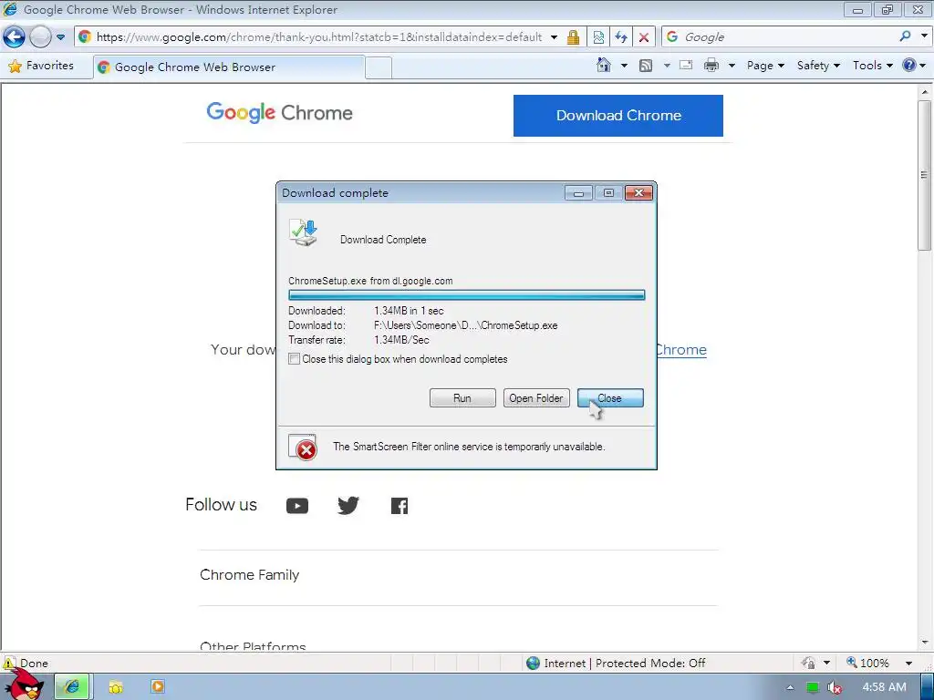Click the Refresh page icon
This screenshot has height=700, width=934.
click(x=620, y=36)
